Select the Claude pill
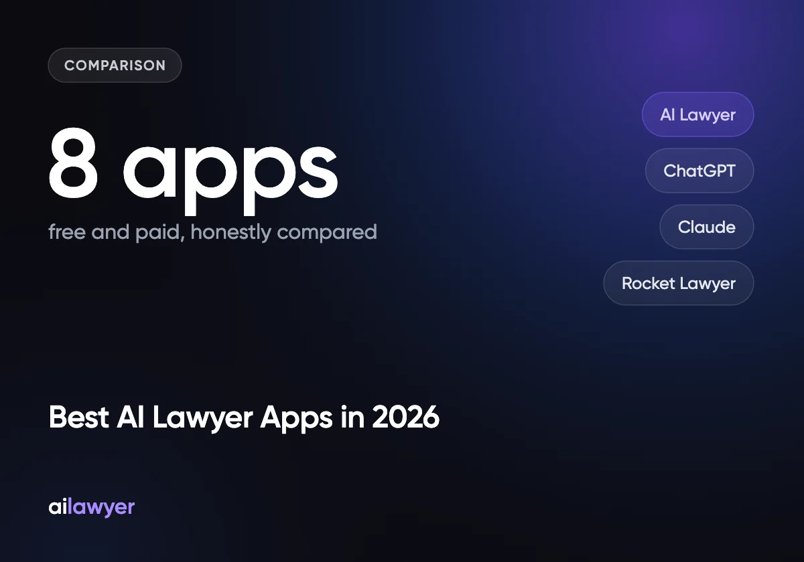 point(707,227)
